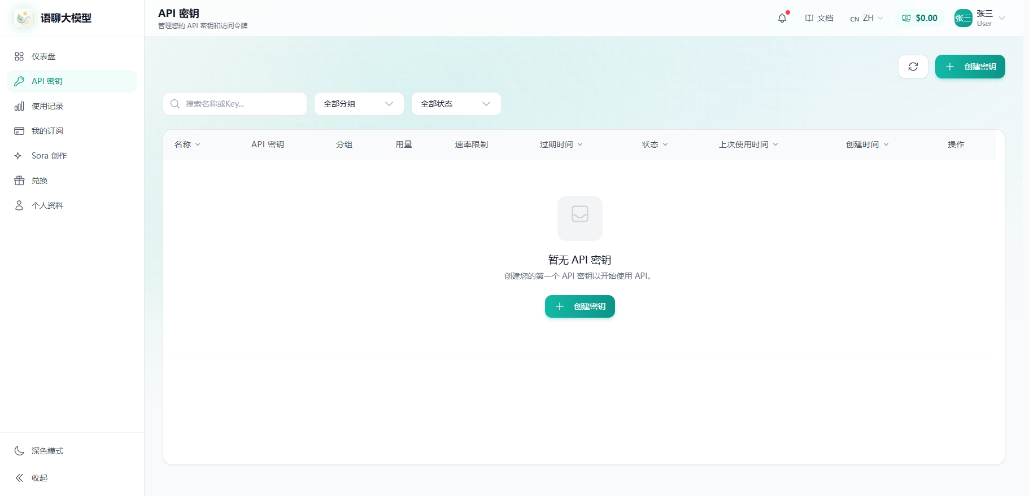Image resolution: width=1029 pixels, height=496 pixels.
Task: Click 创建密钥 button at top right
Action: point(970,67)
